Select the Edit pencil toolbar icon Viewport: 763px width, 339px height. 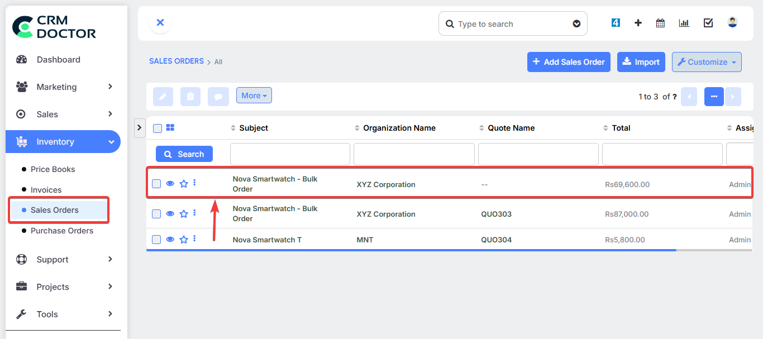tap(163, 96)
